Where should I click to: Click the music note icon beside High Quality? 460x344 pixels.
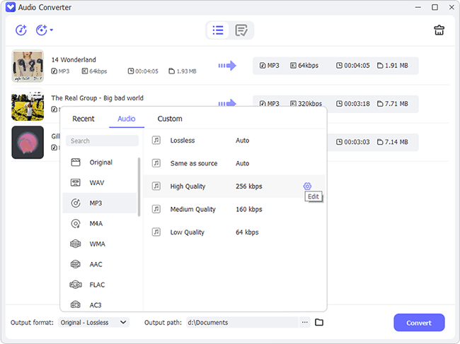(156, 186)
